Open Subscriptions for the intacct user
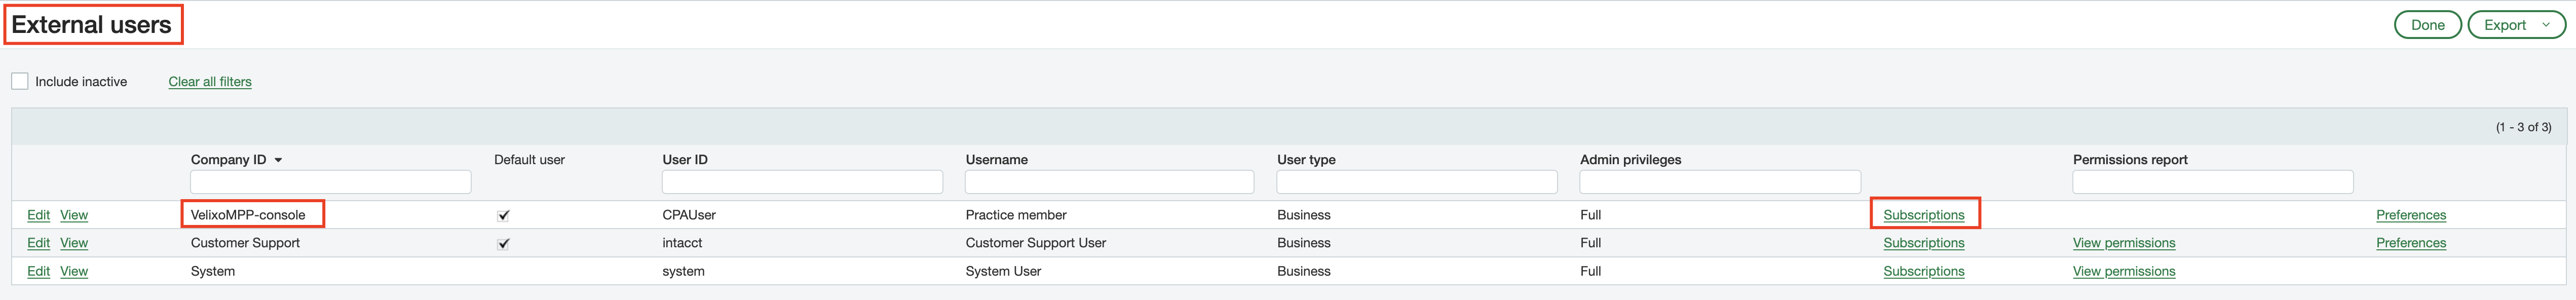Screen dimensions: 2576x300 coord(1923,243)
